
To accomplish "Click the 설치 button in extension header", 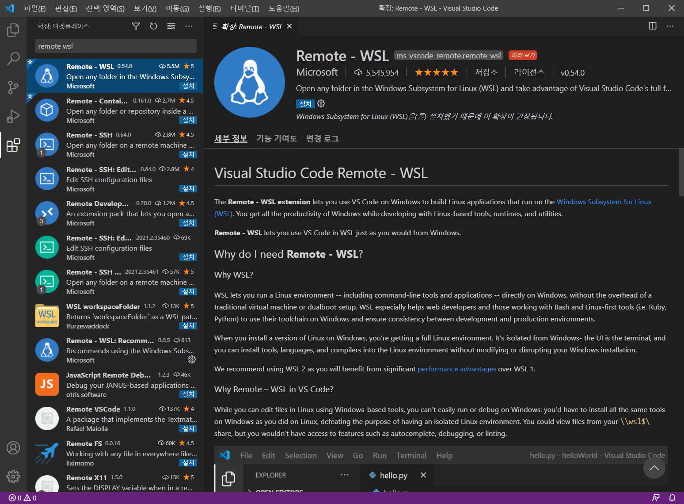I will 305,104.
